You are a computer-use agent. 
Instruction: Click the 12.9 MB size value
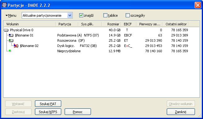[x=114, y=51]
